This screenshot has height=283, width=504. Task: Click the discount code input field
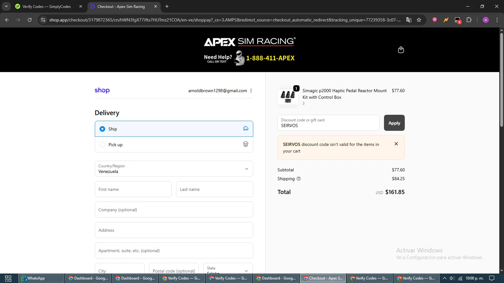(x=328, y=123)
